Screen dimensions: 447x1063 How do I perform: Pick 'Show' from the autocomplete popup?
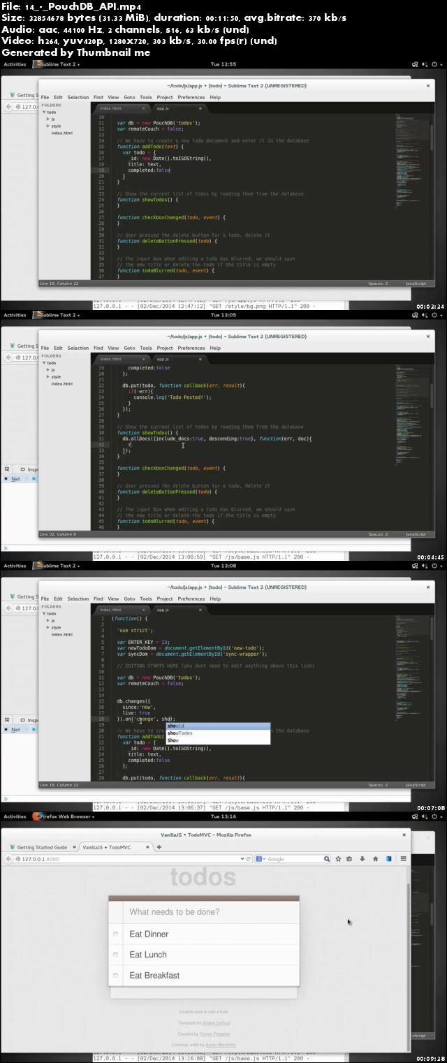pos(217,740)
